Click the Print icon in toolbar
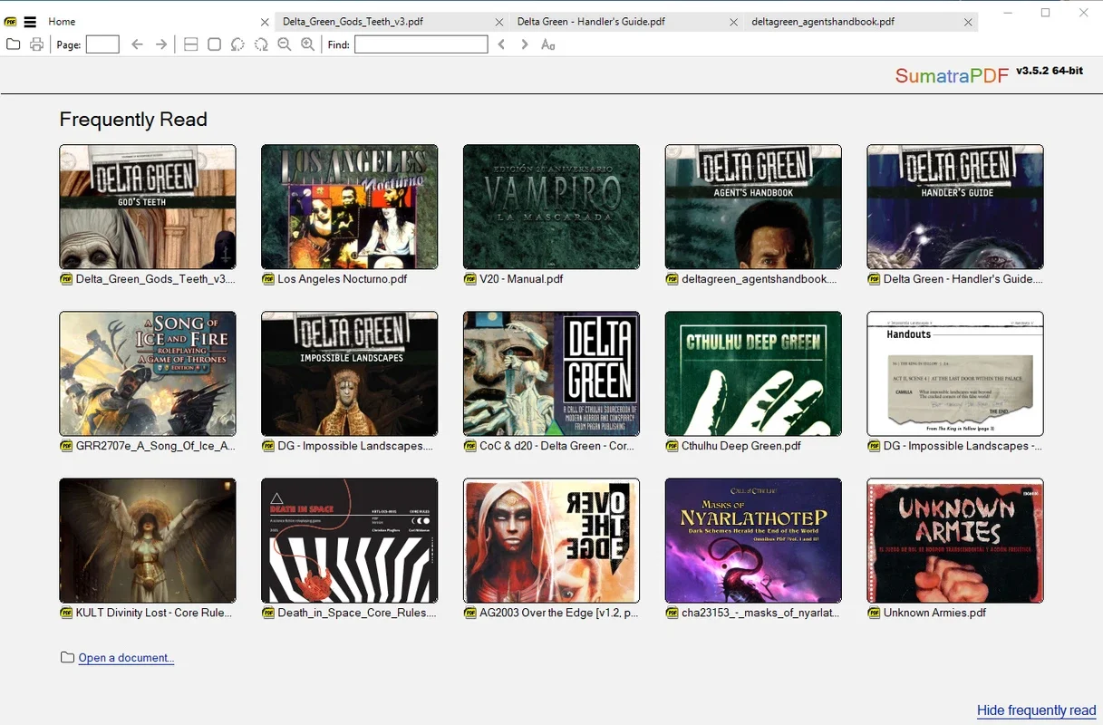 click(x=36, y=44)
